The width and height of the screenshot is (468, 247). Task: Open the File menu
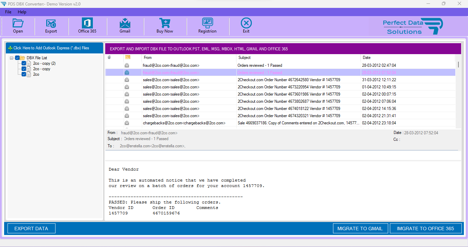pyautogui.click(x=8, y=12)
